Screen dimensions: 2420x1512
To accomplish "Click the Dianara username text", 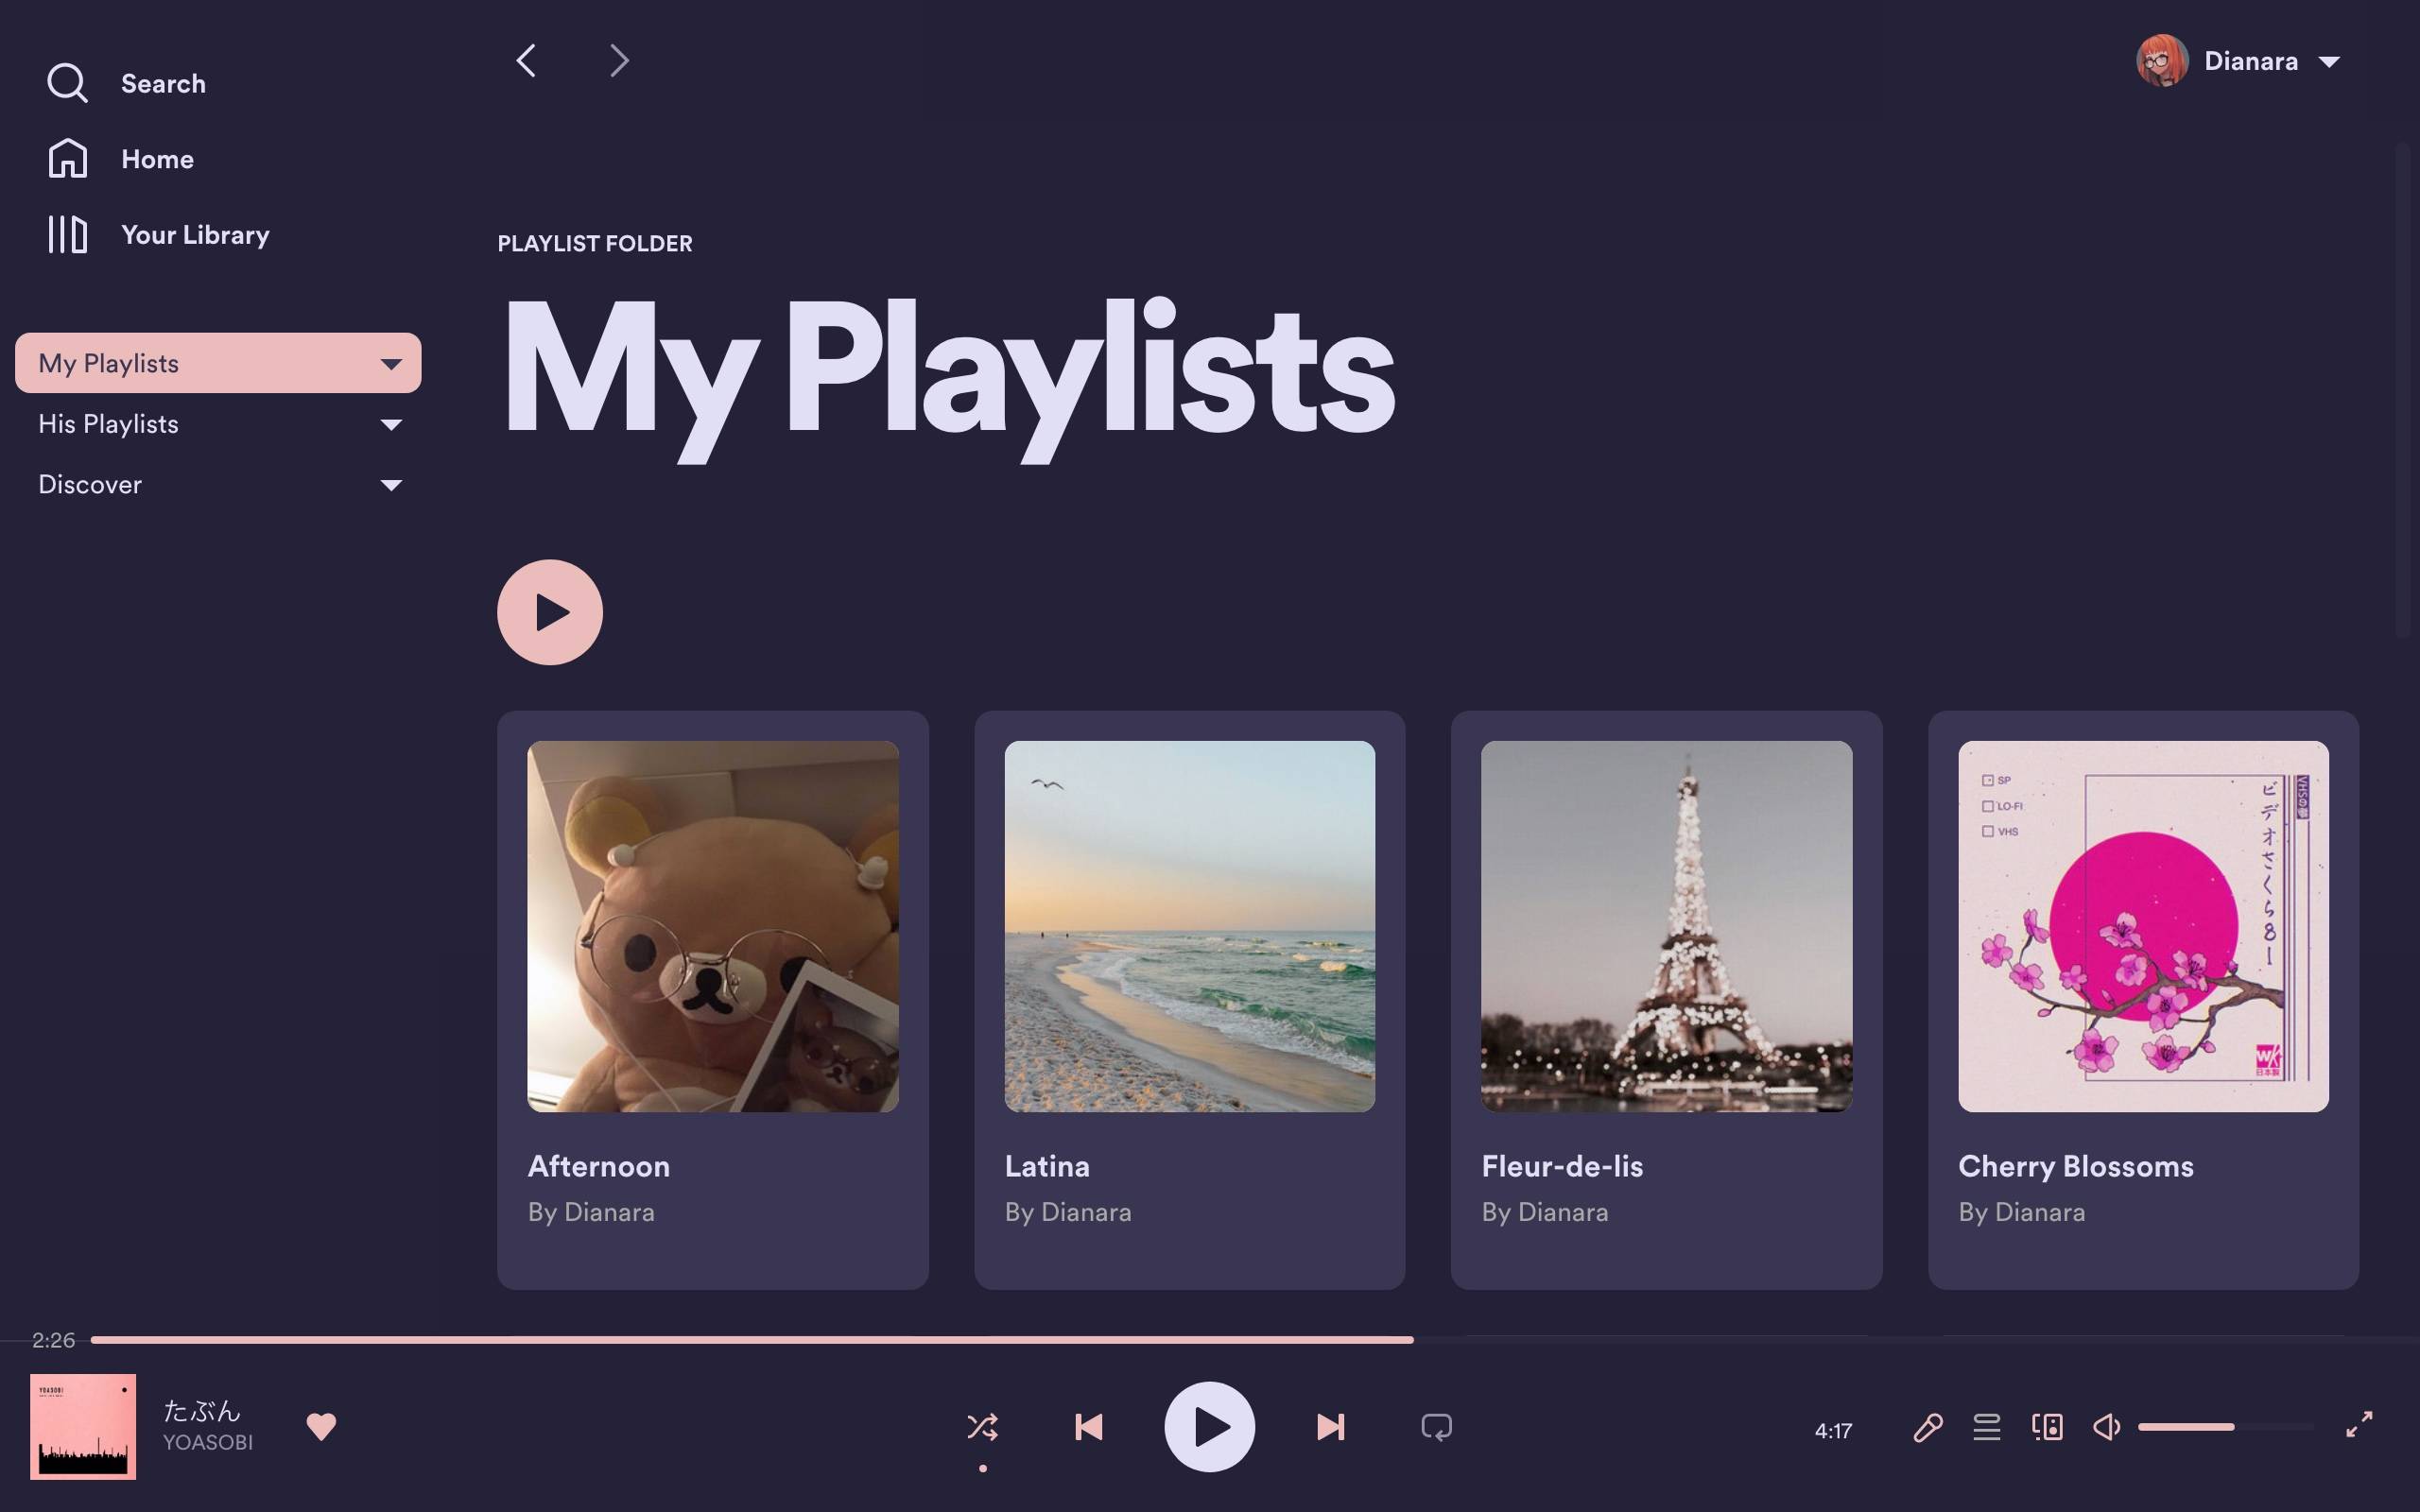I will click(x=2250, y=61).
